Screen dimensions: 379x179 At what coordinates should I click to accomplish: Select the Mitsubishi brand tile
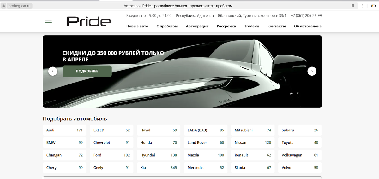point(253,130)
